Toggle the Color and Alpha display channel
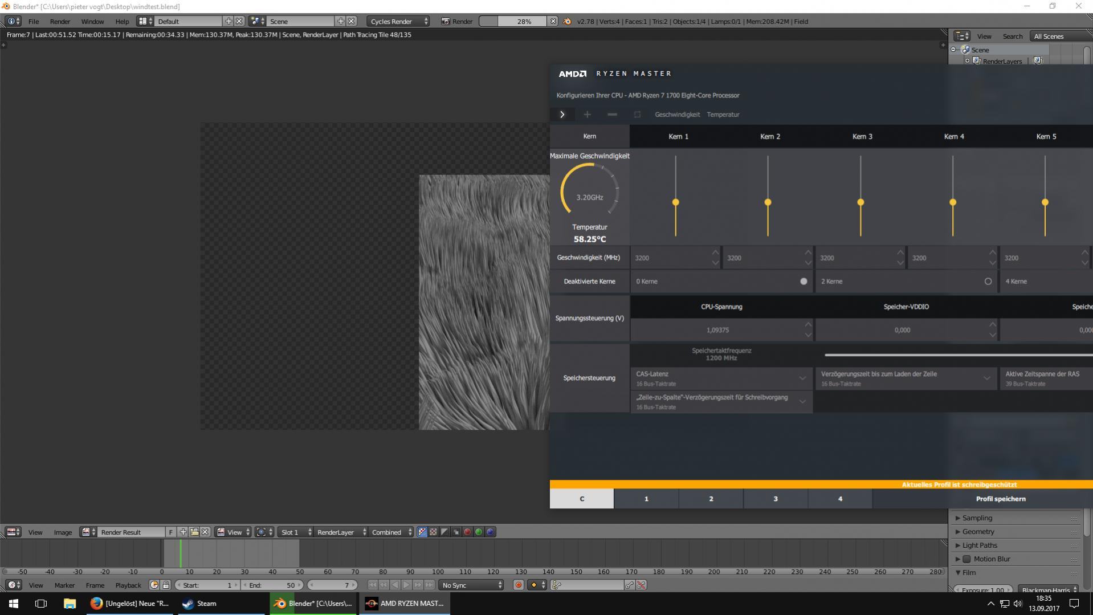 click(x=422, y=532)
